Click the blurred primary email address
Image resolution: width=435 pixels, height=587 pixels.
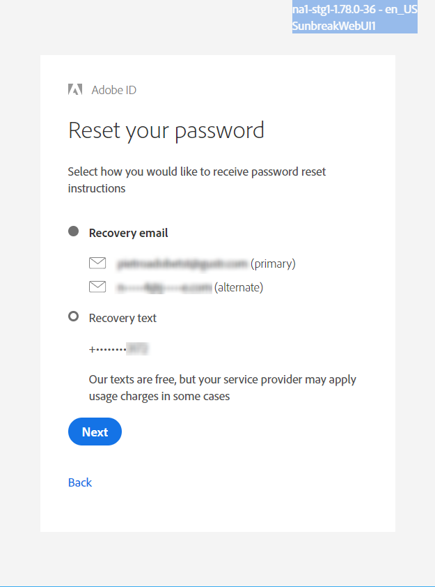point(182,264)
